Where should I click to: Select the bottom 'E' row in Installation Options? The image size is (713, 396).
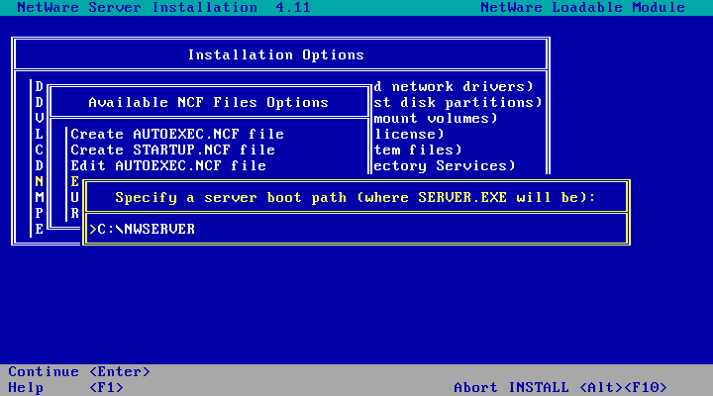tap(39, 229)
